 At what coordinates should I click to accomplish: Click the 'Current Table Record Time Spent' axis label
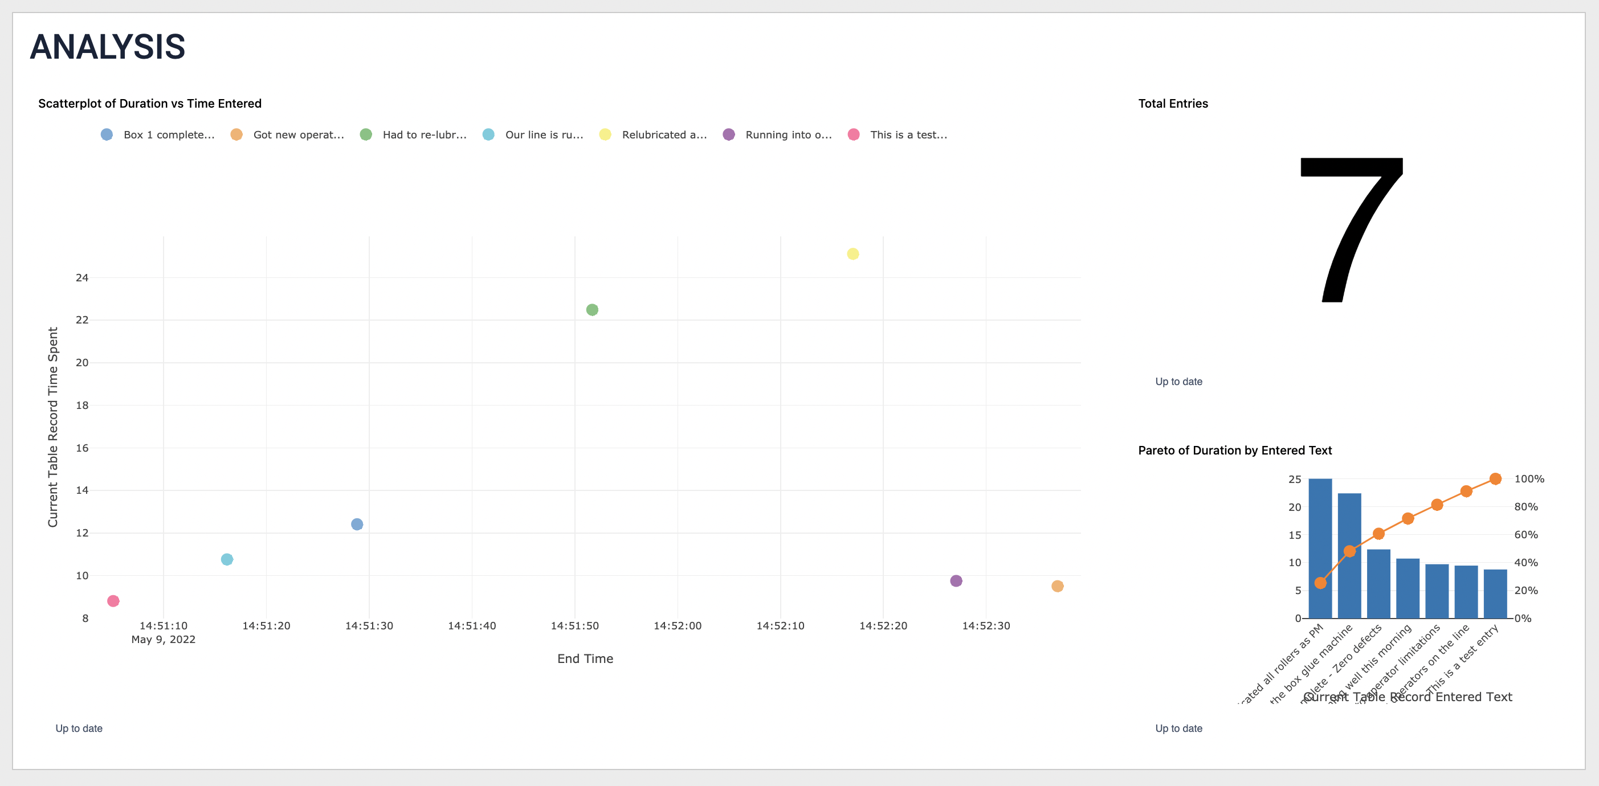coord(53,427)
